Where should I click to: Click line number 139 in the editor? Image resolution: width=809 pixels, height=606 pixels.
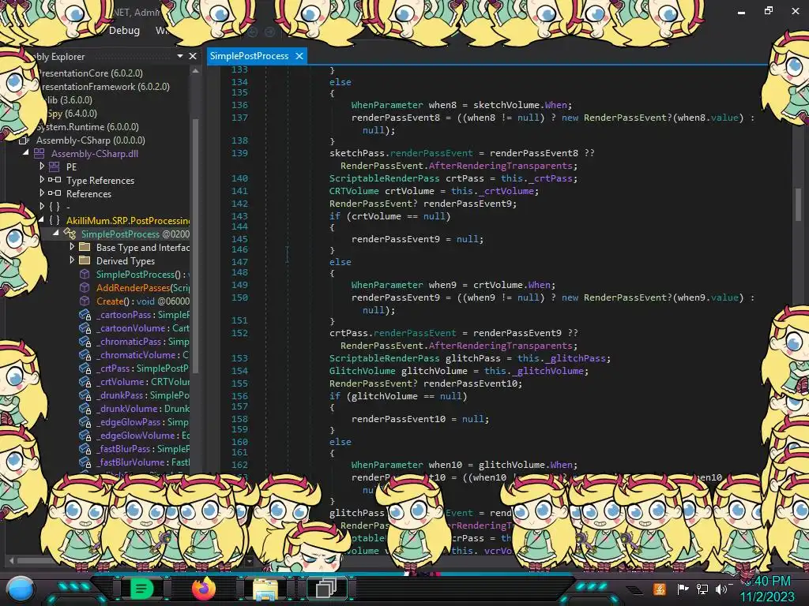[239, 153]
